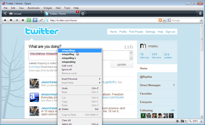Open the Bookmarks menu
The image size is (205, 125).
(33, 7)
